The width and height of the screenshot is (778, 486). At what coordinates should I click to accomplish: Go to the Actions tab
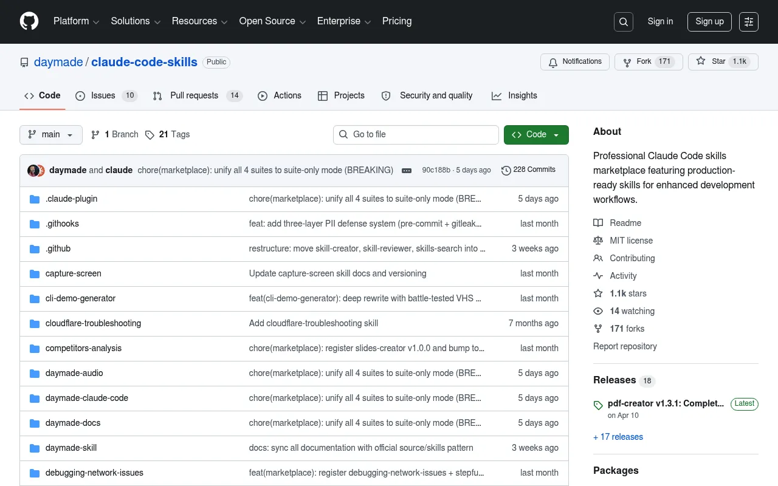pos(280,95)
